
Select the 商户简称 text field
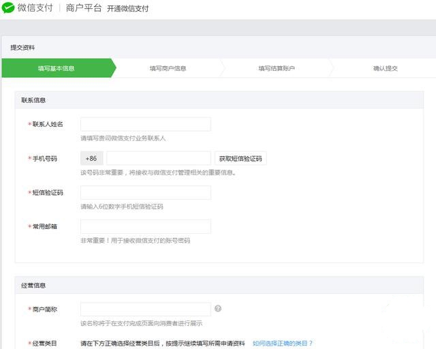coord(145,309)
